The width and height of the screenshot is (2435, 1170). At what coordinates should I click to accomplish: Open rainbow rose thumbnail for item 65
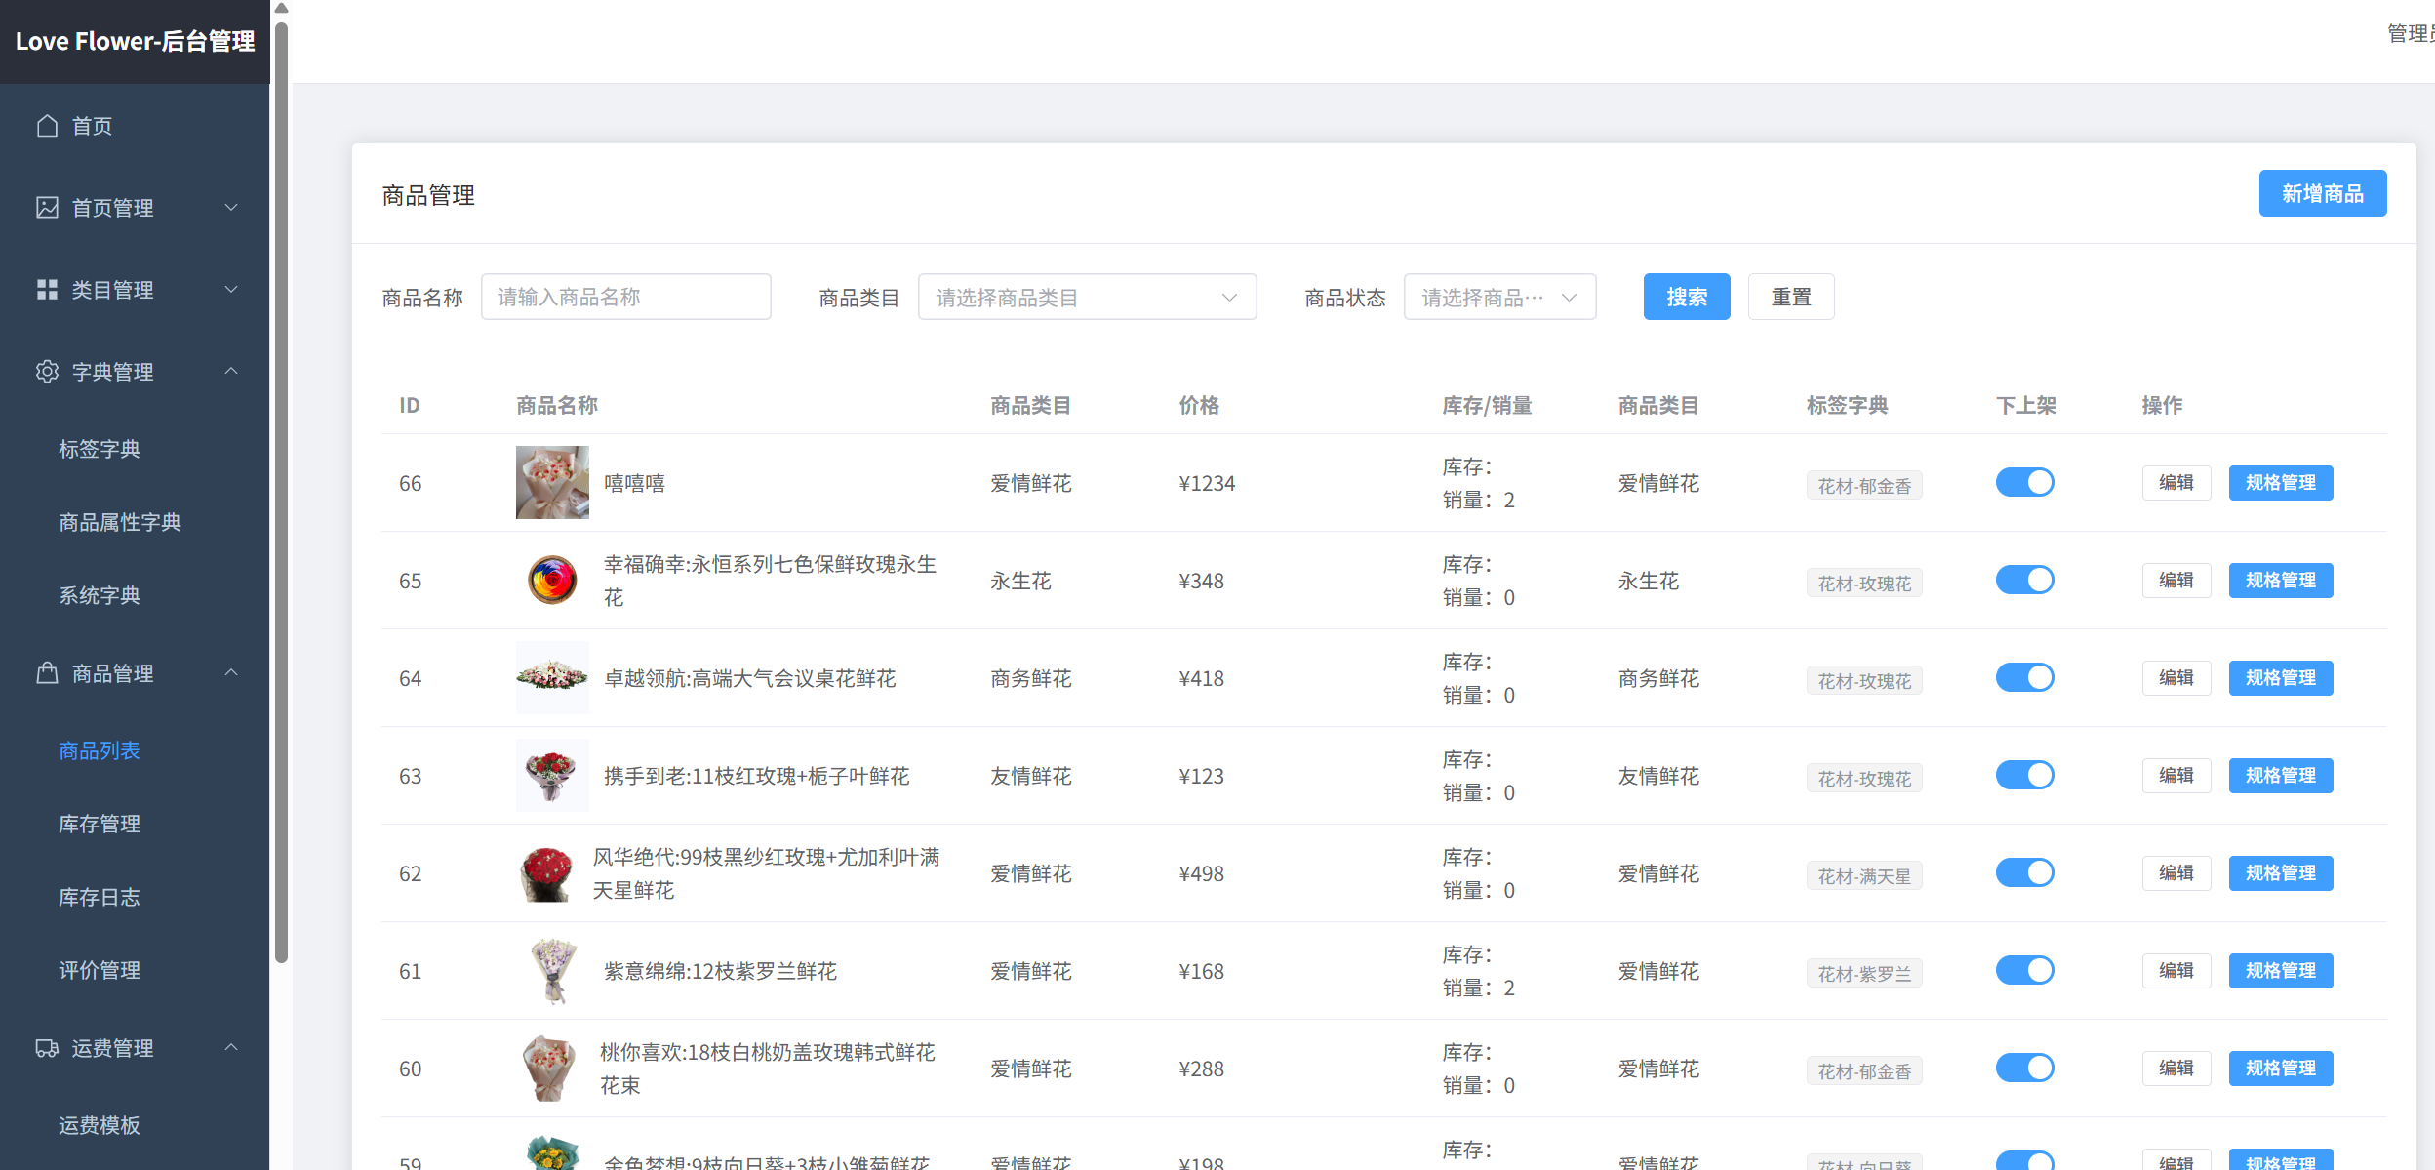pos(552,581)
